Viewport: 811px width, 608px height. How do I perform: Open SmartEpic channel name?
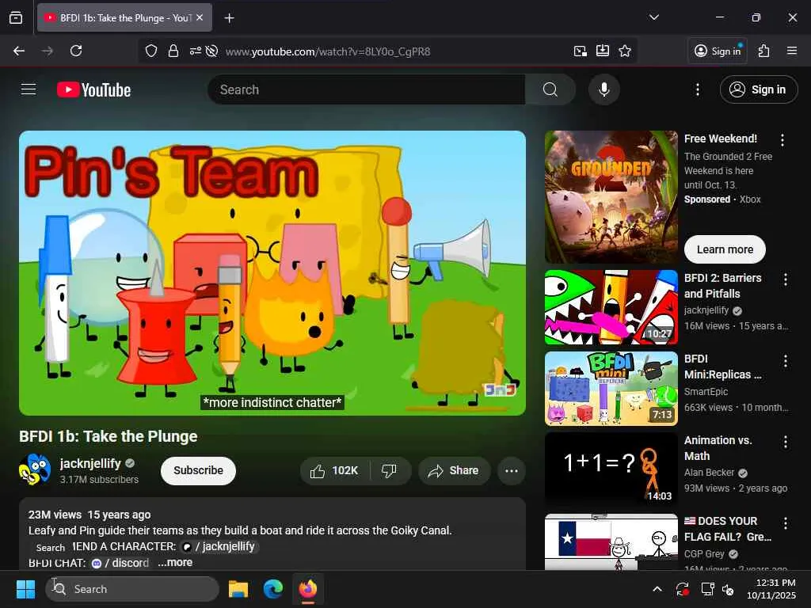(x=706, y=392)
